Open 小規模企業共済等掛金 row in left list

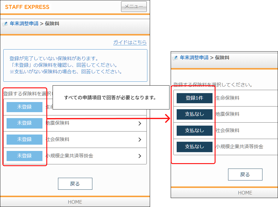tap(75, 156)
